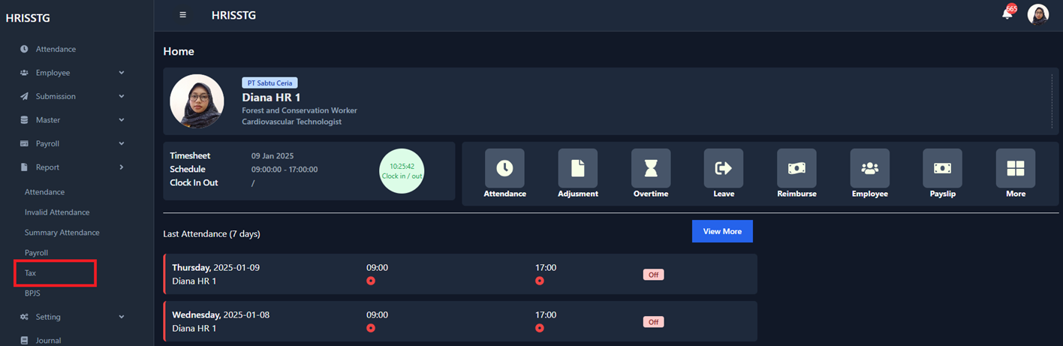
Task: Select Payroll under Report
Action: pyautogui.click(x=36, y=253)
